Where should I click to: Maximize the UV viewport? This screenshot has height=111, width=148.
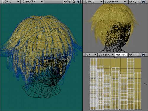pos(144,55)
